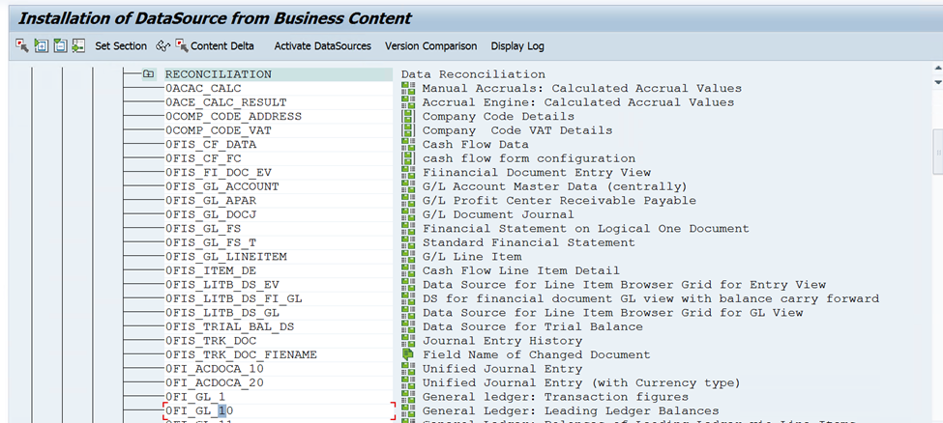Open Version Comparison
Image resolution: width=943 pixels, height=423 pixels.
point(430,45)
